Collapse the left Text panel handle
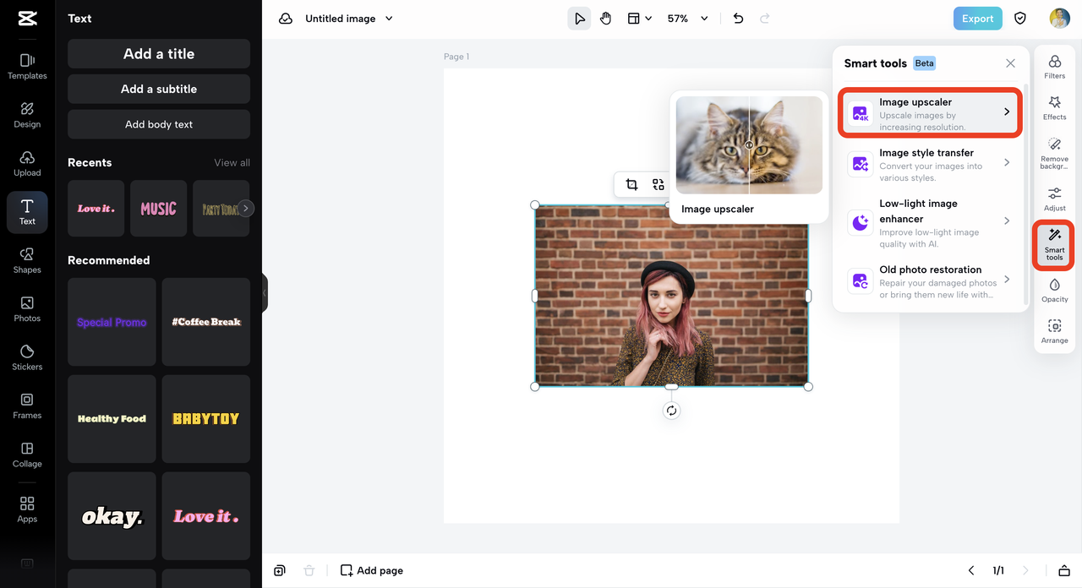 tap(264, 293)
